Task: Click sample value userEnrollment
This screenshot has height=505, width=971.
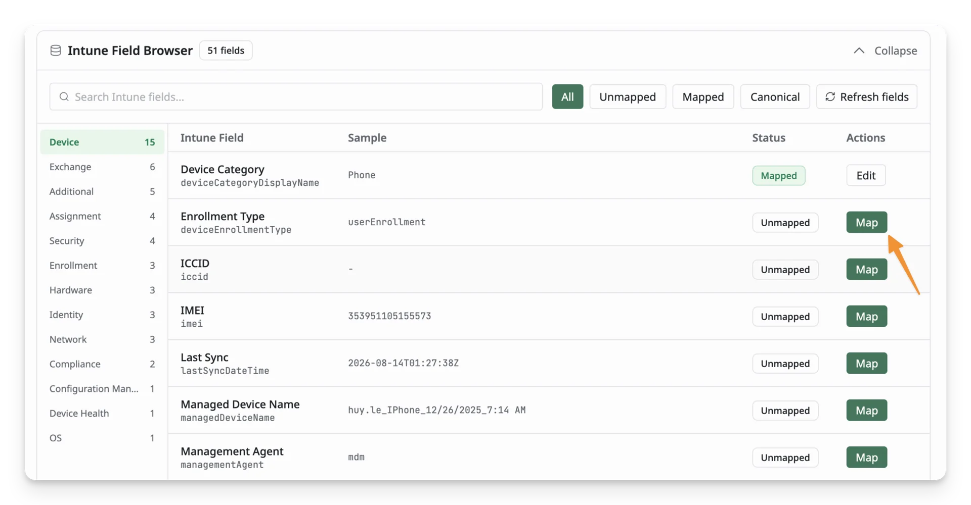Action: tap(386, 222)
